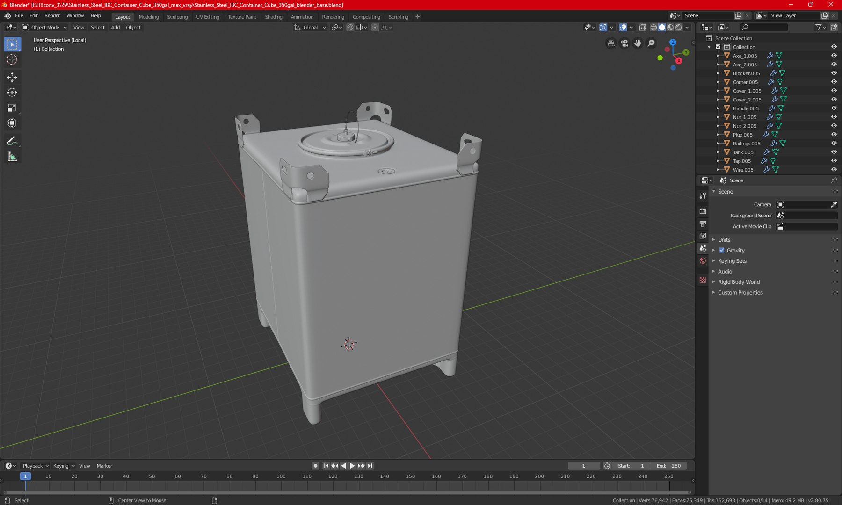The image size is (842, 505).
Task: Select the Scale tool
Action: [12, 108]
